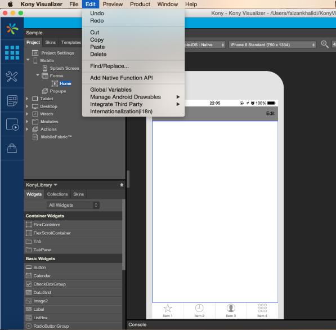Click the contact Item 3 tab icon
The width and height of the screenshot is (336, 330).
[x=231, y=308]
